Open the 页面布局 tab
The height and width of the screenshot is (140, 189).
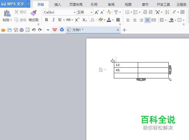(76, 4)
